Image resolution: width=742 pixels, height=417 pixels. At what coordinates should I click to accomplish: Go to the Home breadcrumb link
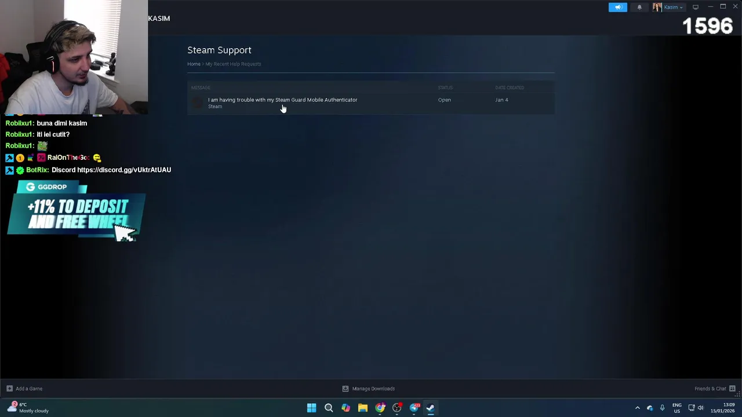click(x=194, y=64)
